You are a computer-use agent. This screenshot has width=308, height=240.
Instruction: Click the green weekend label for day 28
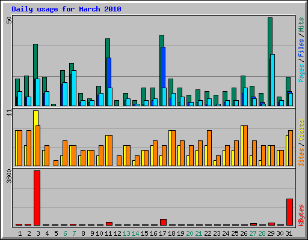point(262,233)
